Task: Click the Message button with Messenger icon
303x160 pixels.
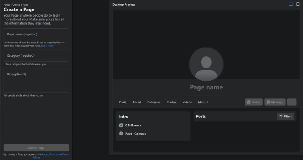Action: tap(275, 102)
